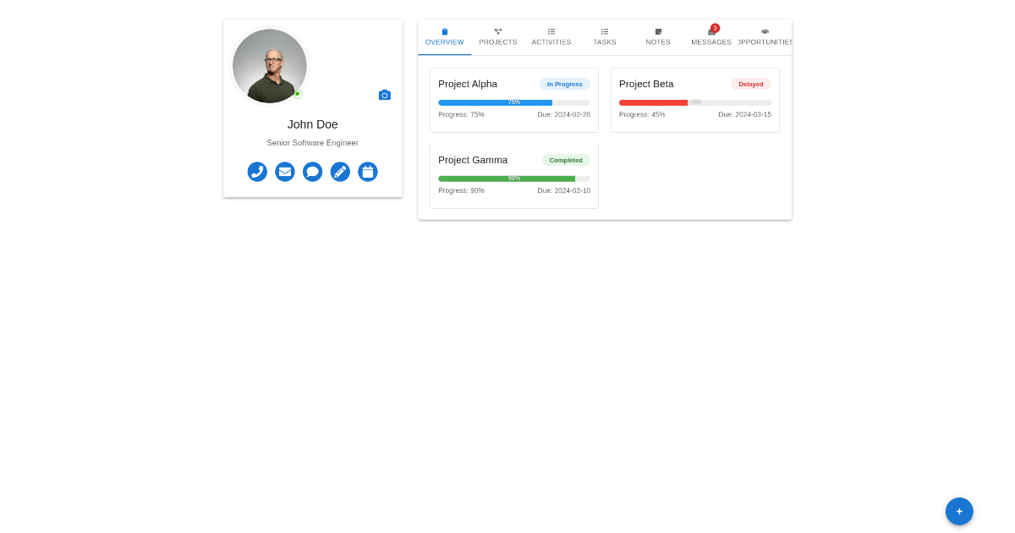The image size is (1015, 533).
Task: Switch to the Tasks tab
Action: [x=605, y=37]
